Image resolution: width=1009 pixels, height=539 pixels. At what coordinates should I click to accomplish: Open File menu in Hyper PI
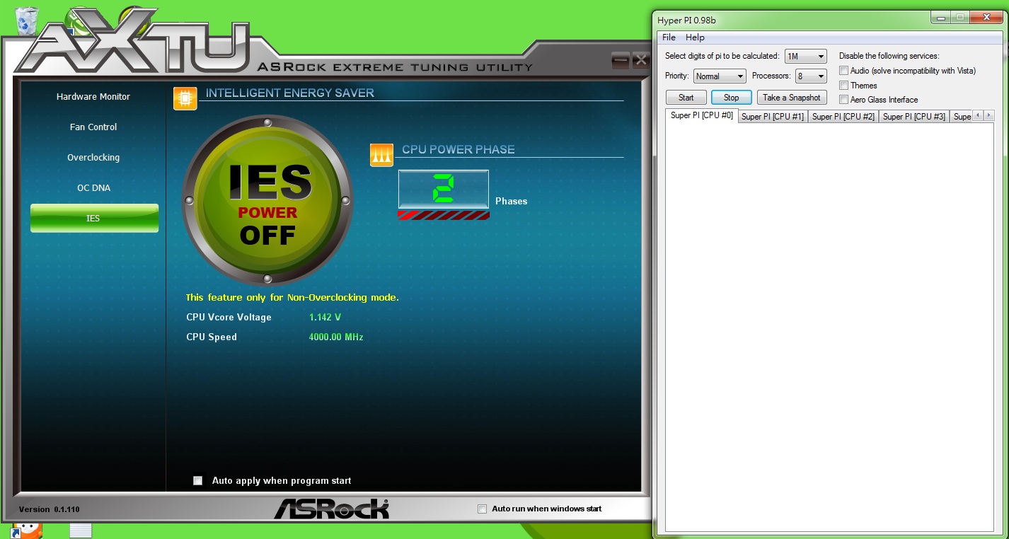[669, 37]
